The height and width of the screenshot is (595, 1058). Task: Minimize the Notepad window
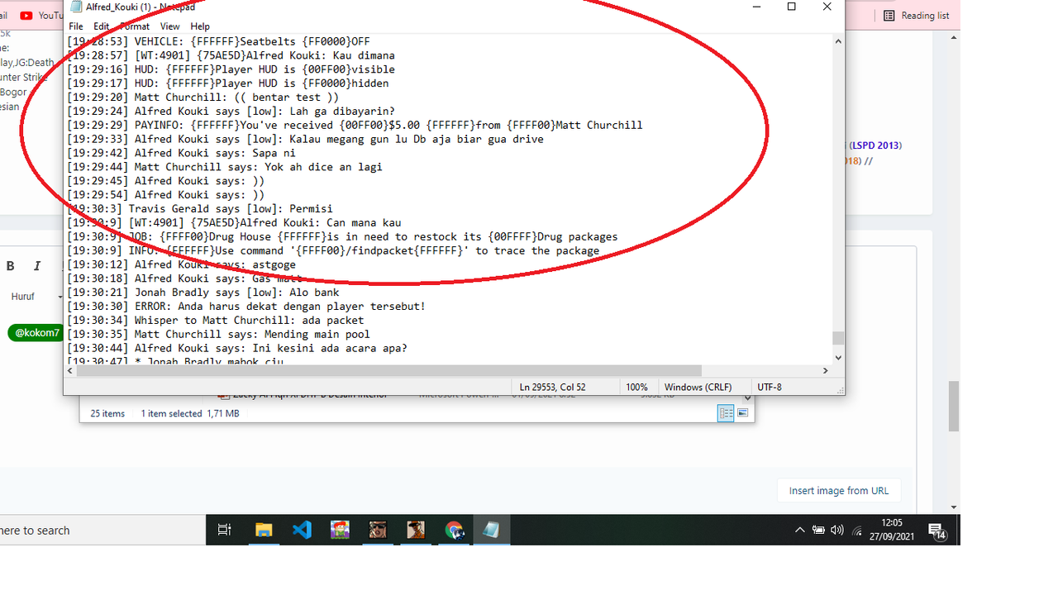[x=755, y=7]
